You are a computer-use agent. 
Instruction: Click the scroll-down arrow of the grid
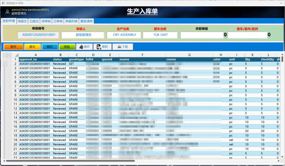click(x=282, y=157)
